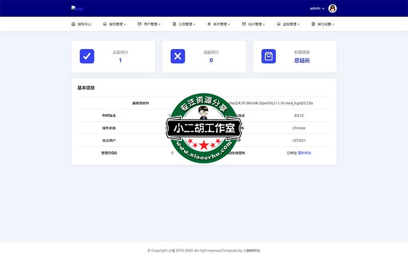Expand the 用户管理 dropdown menu
This screenshot has width=408, height=258.
click(151, 24)
